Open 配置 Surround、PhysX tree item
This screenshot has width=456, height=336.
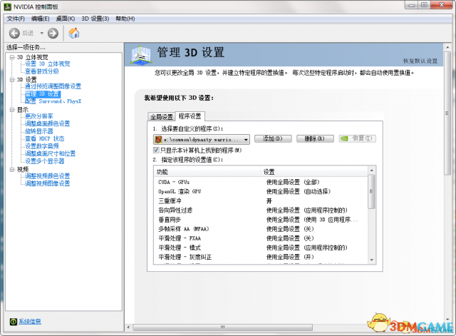pos(53,101)
